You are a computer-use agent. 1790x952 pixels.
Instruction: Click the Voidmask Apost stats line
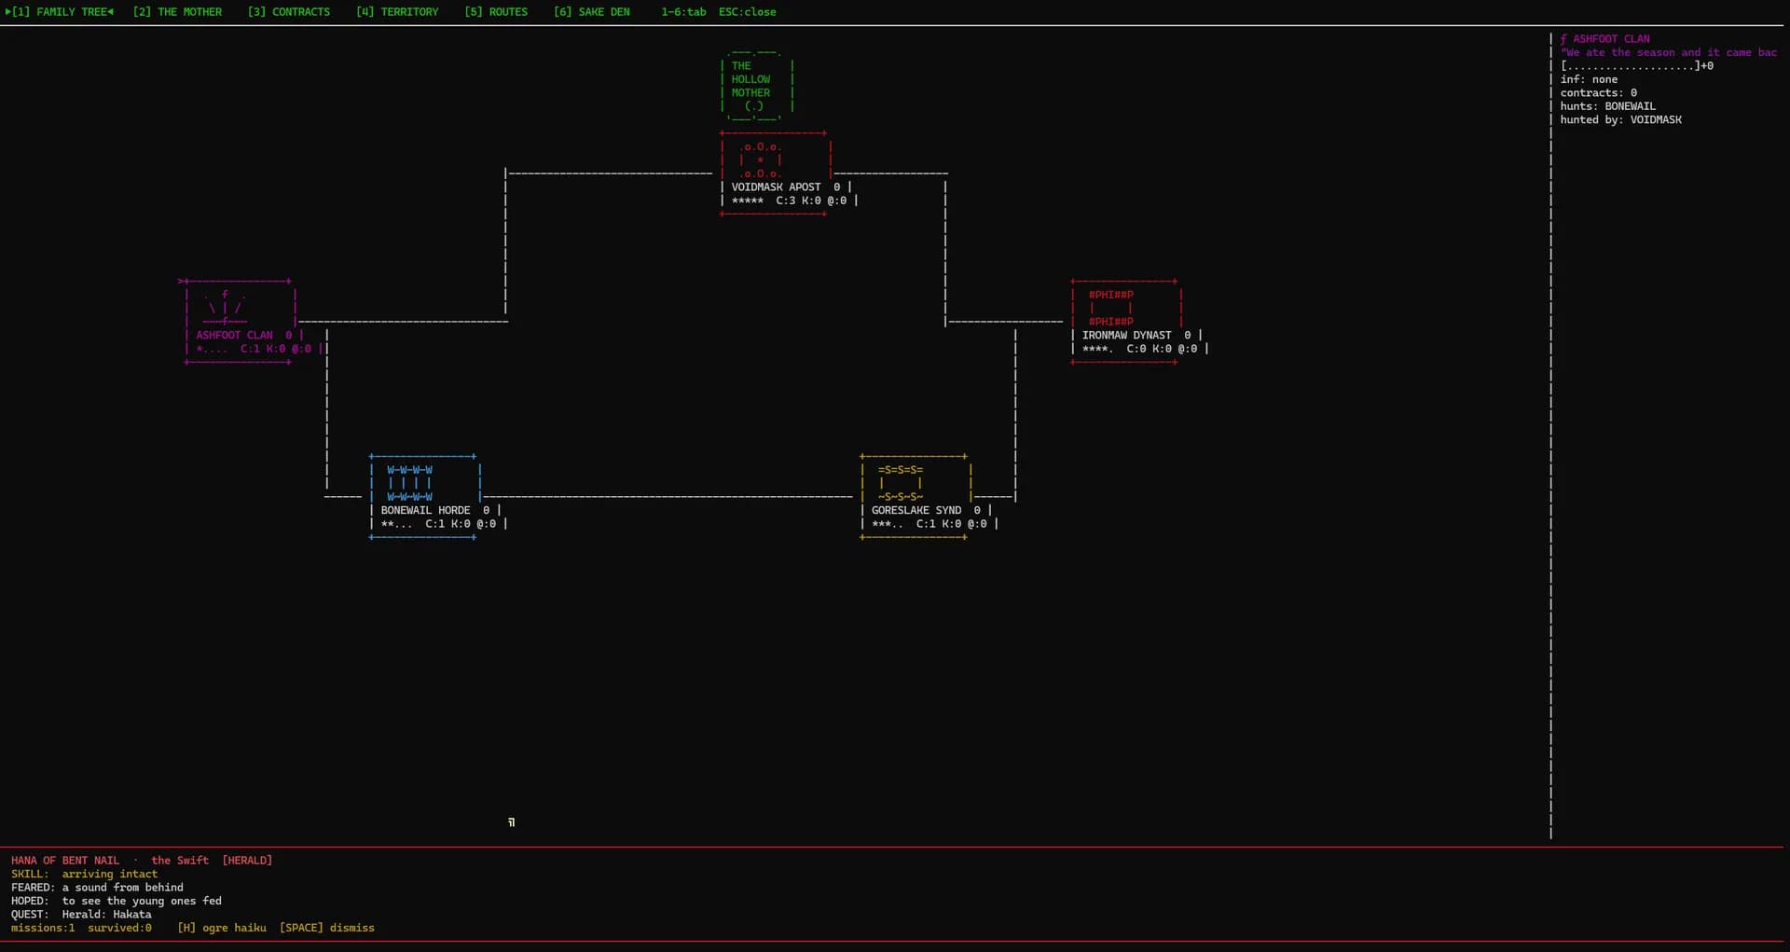(790, 200)
